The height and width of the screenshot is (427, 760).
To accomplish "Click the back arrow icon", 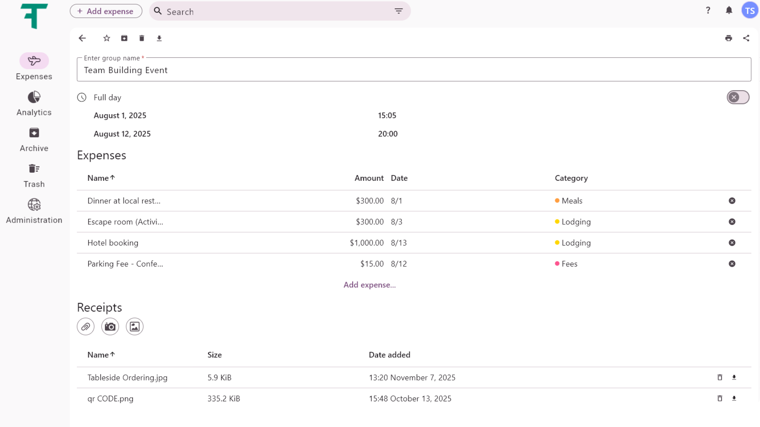I will click(x=82, y=38).
